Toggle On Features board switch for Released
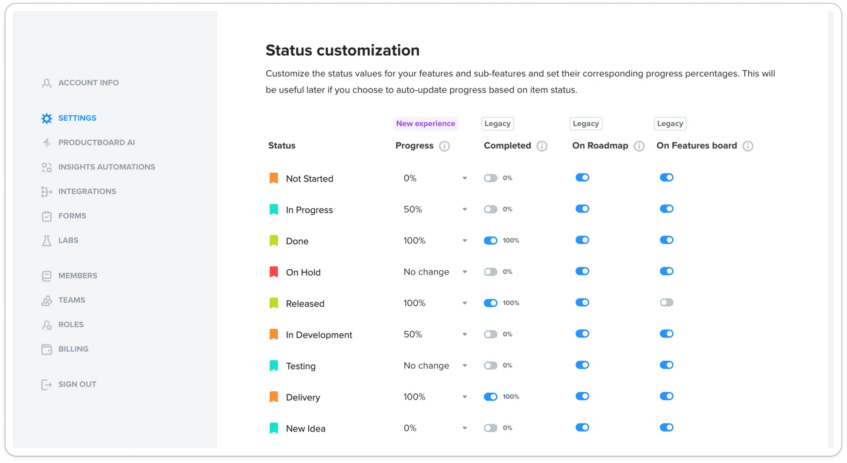Image resolution: width=847 pixels, height=463 pixels. [666, 303]
